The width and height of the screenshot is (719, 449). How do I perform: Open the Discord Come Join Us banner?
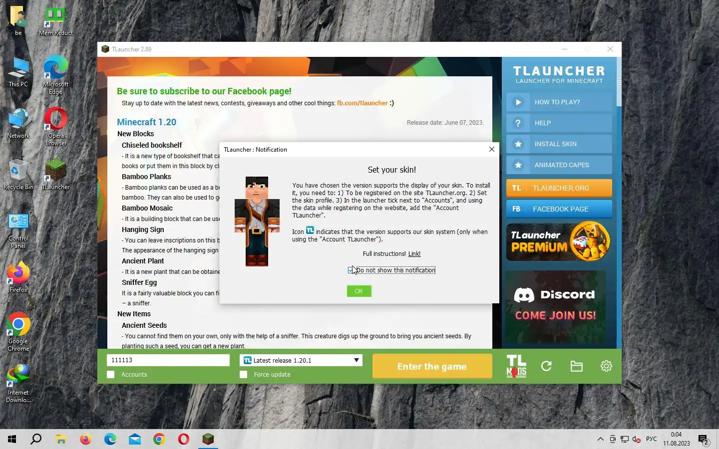[555, 306]
